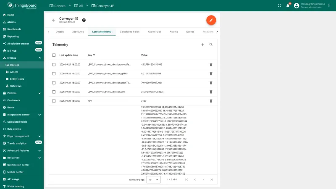Click the orange edit pencil button
Image resolution: width=336 pixels, height=189 pixels.
(211, 20)
